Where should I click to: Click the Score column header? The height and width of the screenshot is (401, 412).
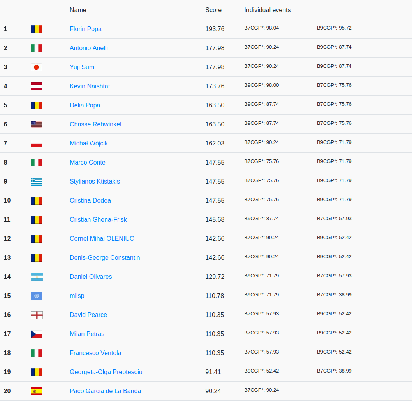(213, 10)
